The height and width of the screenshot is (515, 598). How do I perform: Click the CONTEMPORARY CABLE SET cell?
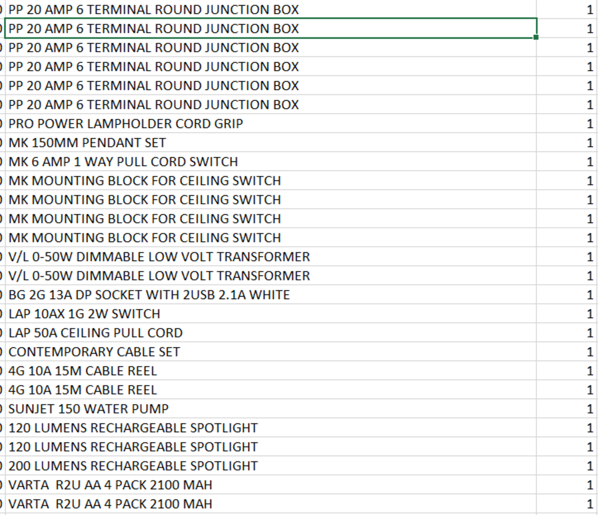(x=271, y=352)
